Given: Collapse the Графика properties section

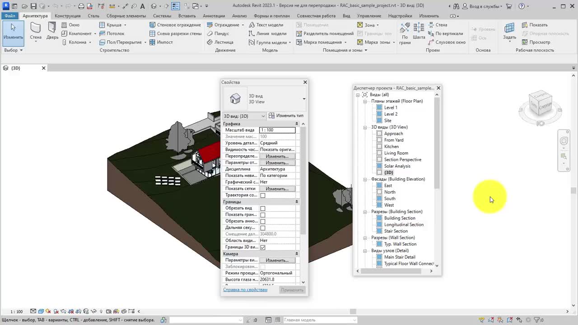Looking at the screenshot, I should coord(297,124).
